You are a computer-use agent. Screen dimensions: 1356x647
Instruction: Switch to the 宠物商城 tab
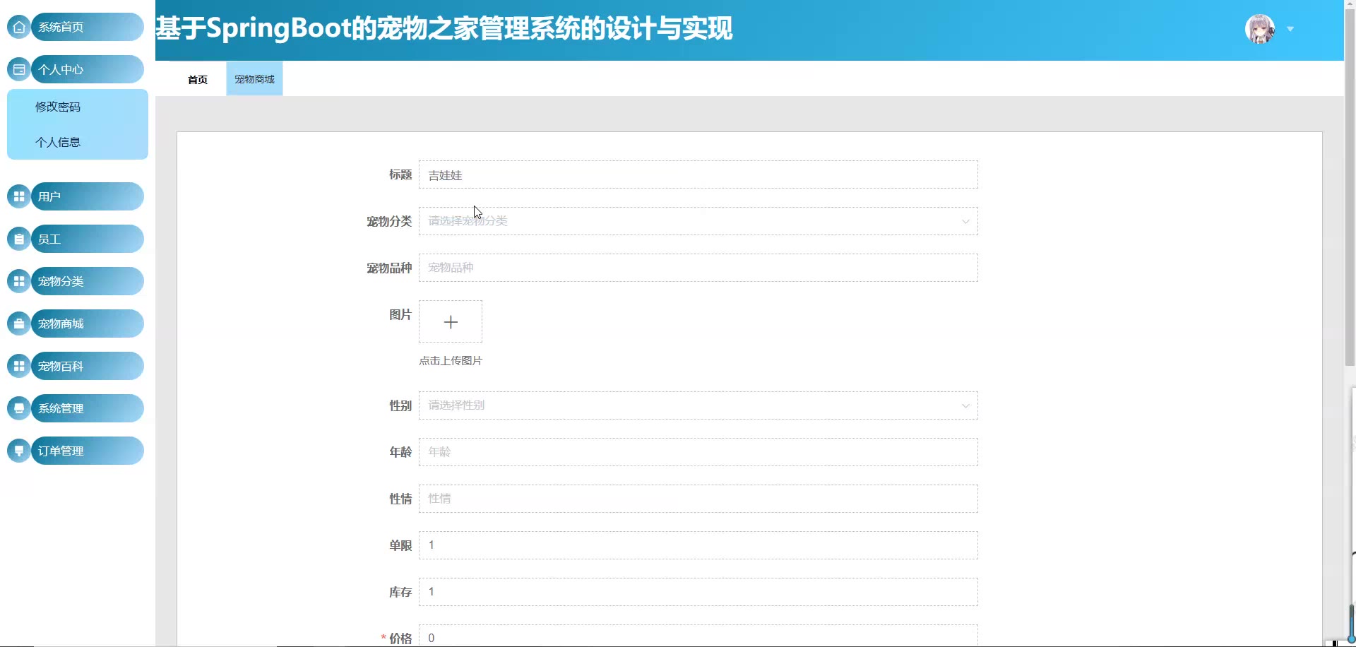pos(254,79)
